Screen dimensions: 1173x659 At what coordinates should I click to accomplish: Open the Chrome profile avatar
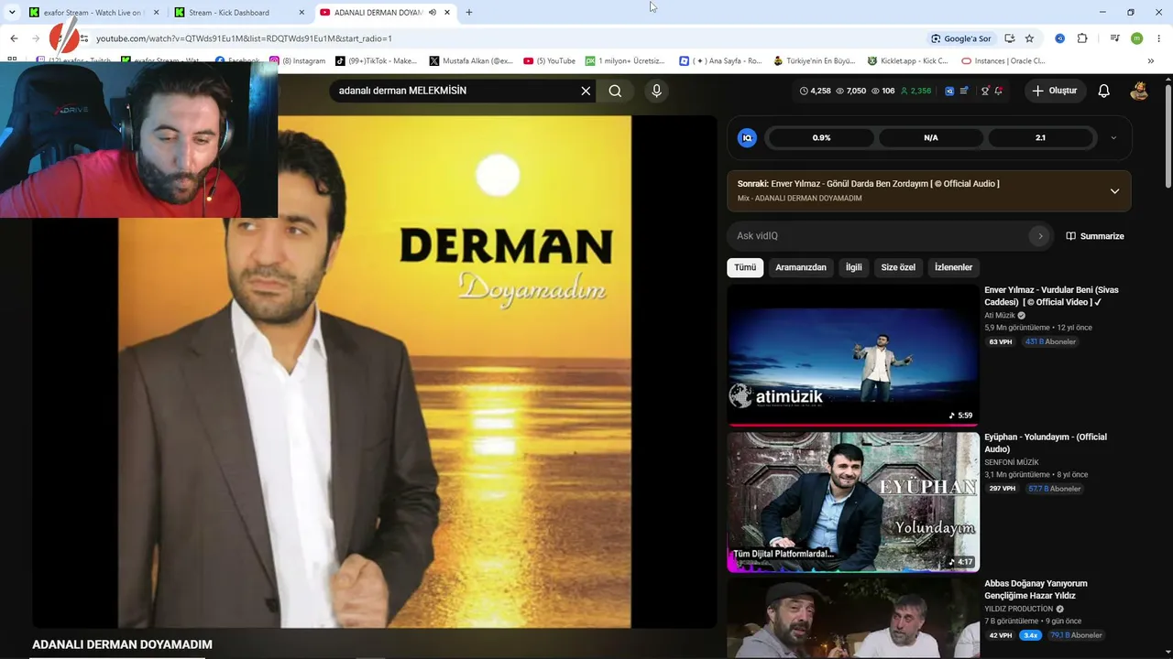click(1136, 38)
